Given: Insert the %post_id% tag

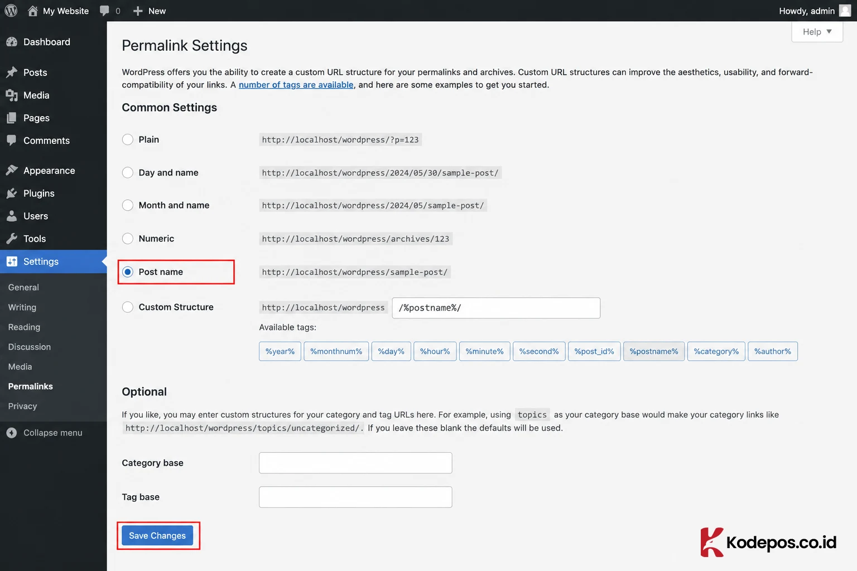Looking at the screenshot, I should pos(594,351).
